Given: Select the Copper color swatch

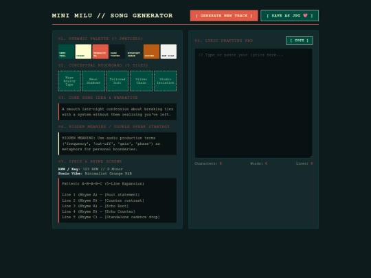Looking at the screenshot, I should pos(151,51).
